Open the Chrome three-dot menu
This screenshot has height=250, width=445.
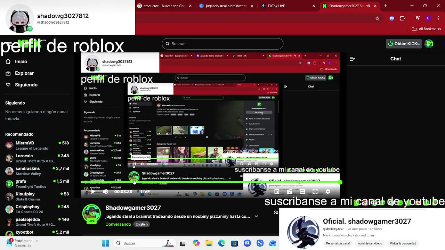click(438, 18)
